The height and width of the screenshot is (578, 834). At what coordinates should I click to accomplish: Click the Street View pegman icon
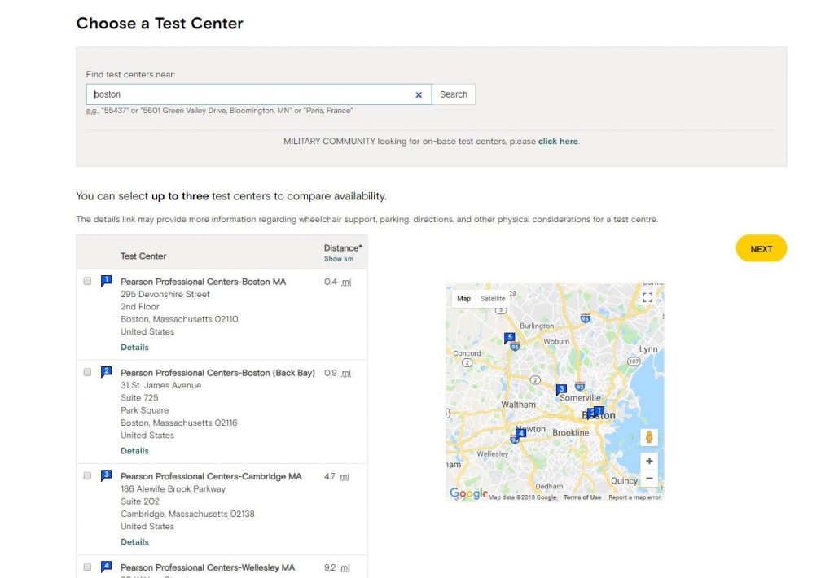pyautogui.click(x=649, y=437)
